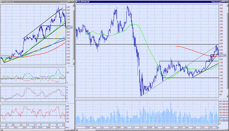
Task: Click the current volume value tag in the volume pane
Action: [x=224, y=119]
